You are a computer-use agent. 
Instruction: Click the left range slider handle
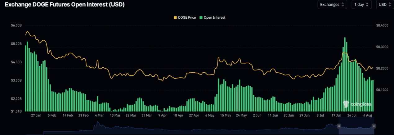[339, 126]
